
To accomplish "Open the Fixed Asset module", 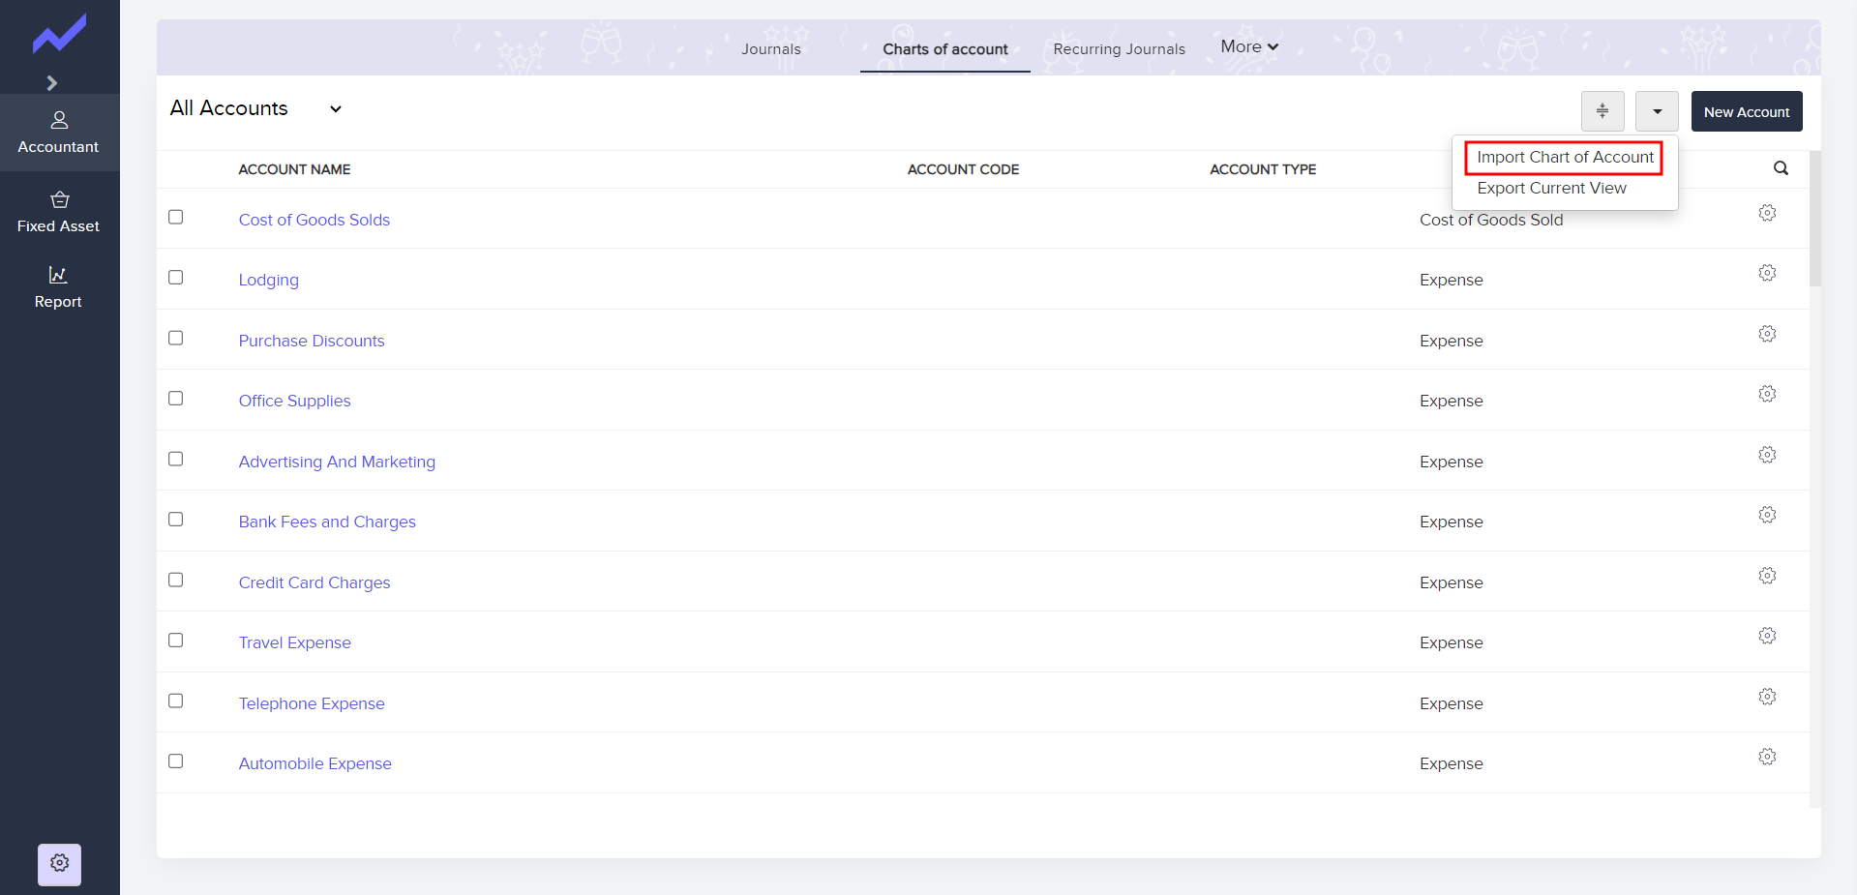I will [x=59, y=212].
